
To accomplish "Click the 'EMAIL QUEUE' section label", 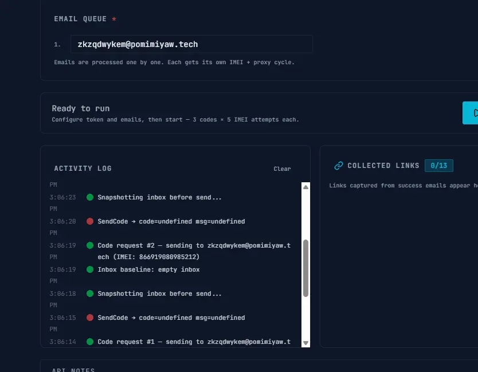I will pyautogui.click(x=80, y=19).
